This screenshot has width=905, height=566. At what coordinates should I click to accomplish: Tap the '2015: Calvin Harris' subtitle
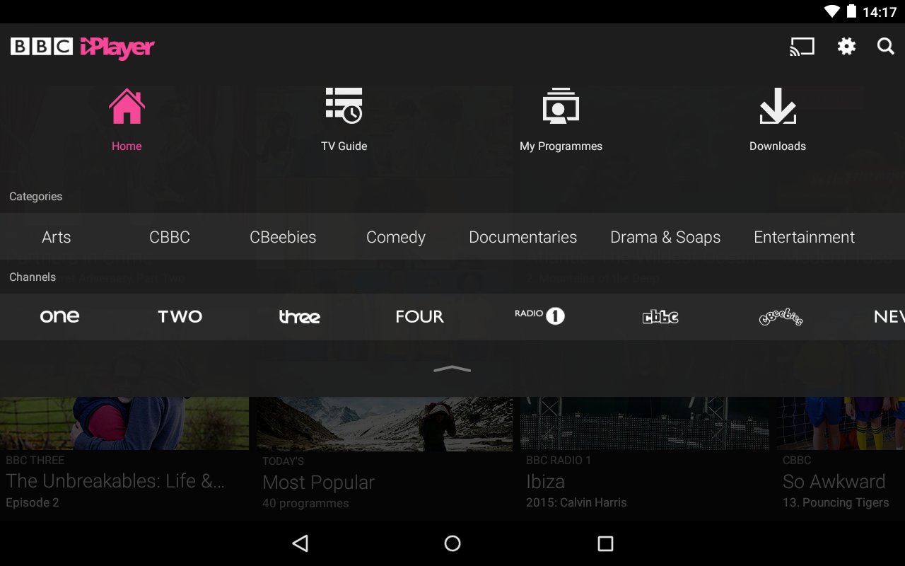click(x=576, y=503)
